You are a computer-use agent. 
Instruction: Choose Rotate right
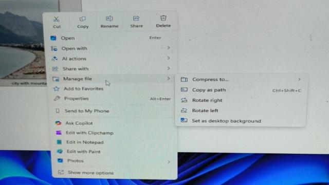pyautogui.click(x=241, y=100)
